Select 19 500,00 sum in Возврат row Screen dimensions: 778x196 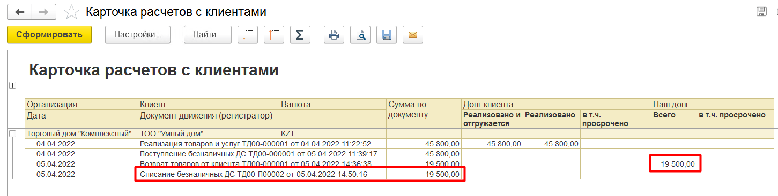(x=424, y=163)
